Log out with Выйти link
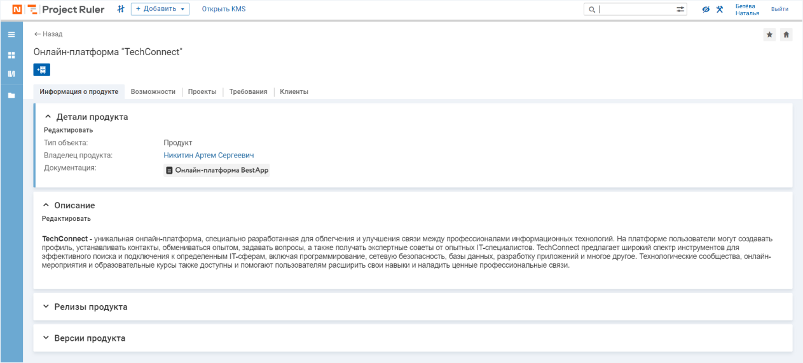This screenshot has height=363, width=803. pyautogui.click(x=779, y=9)
